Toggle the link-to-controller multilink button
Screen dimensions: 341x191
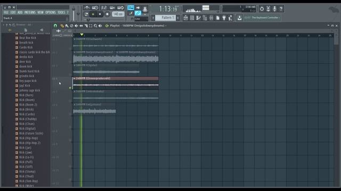coord(138,13)
